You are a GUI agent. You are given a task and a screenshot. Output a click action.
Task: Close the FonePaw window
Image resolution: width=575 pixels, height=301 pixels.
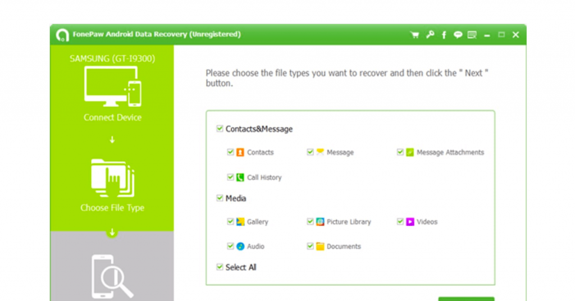515,34
